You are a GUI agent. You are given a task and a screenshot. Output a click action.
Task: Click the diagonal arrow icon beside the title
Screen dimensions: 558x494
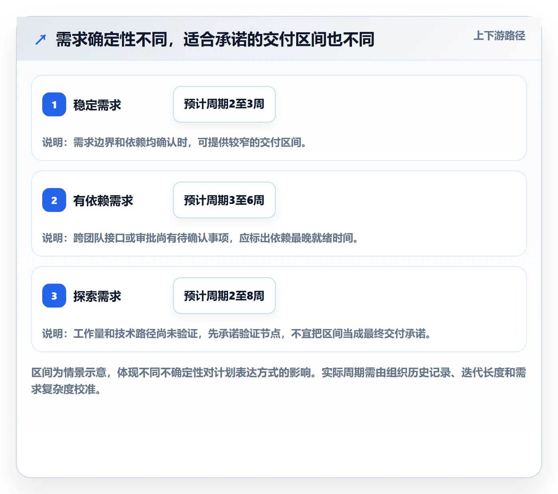[41, 39]
